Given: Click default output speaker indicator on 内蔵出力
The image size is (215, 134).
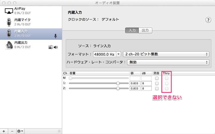Looking at the screenshot, I should pos(56,47).
